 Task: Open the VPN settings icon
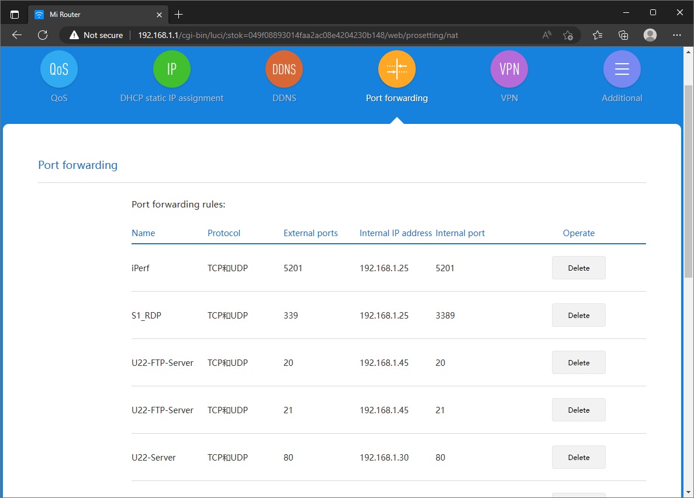509,69
